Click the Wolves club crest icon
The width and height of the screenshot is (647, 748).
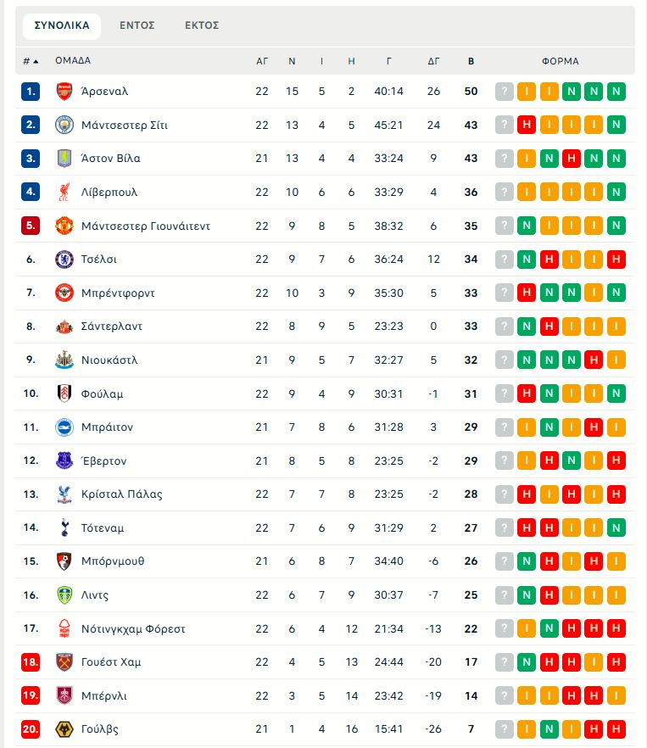pos(64,729)
